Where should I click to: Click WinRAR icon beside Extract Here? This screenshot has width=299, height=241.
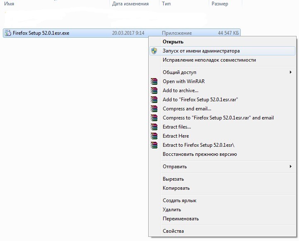(154, 136)
